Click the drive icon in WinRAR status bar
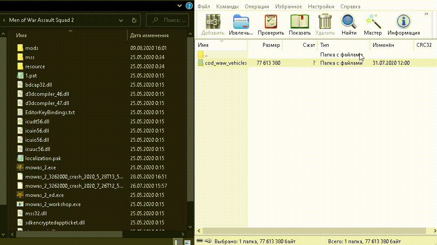The image size is (437, 245). (x=200, y=241)
